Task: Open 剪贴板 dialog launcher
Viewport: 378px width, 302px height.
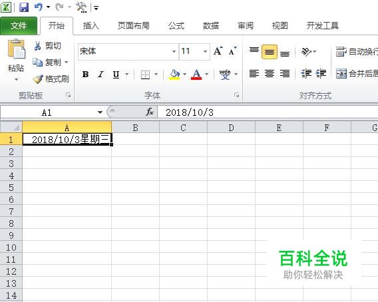Action: coord(69,95)
